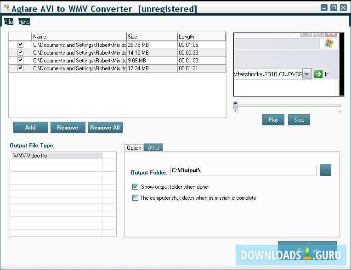Screen dimensions: 351x270
Task: Select file row with length 00:00:33
Action: click(x=117, y=52)
